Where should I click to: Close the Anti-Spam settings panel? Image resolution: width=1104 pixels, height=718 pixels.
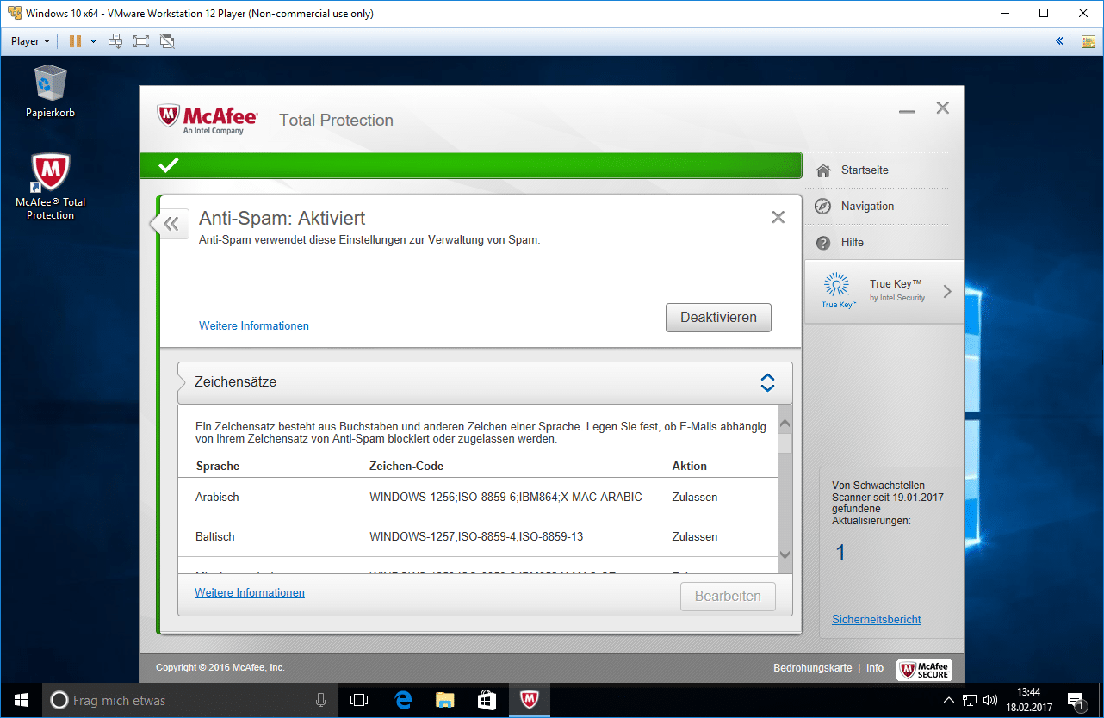(x=778, y=218)
